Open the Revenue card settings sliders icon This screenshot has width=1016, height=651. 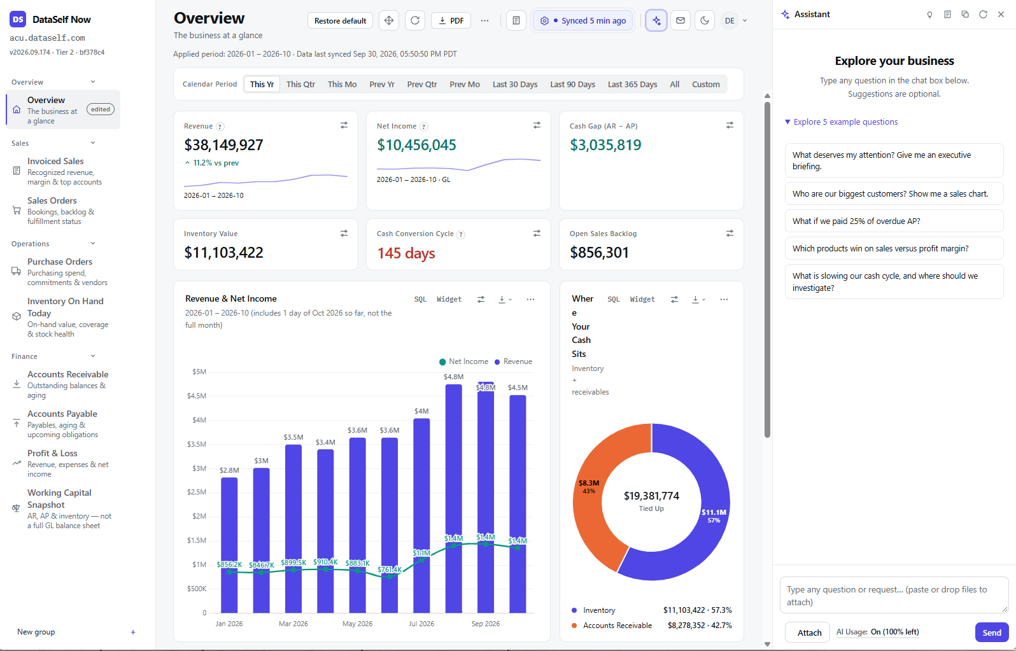tap(344, 125)
